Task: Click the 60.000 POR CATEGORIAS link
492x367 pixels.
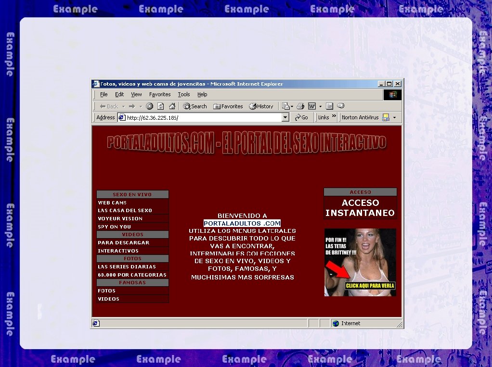Action: 132,275
